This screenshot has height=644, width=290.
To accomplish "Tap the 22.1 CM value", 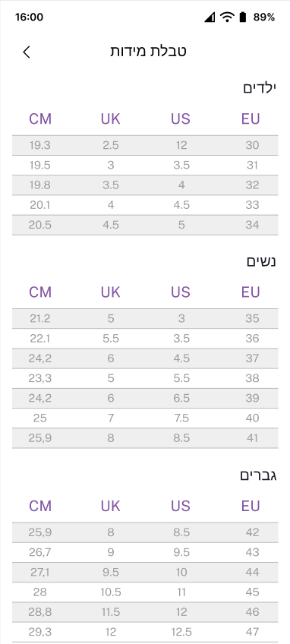I will [x=40, y=339].
